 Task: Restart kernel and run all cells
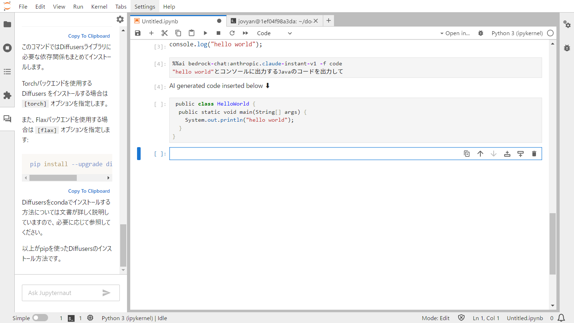pyautogui.click(x=245, y=33)
